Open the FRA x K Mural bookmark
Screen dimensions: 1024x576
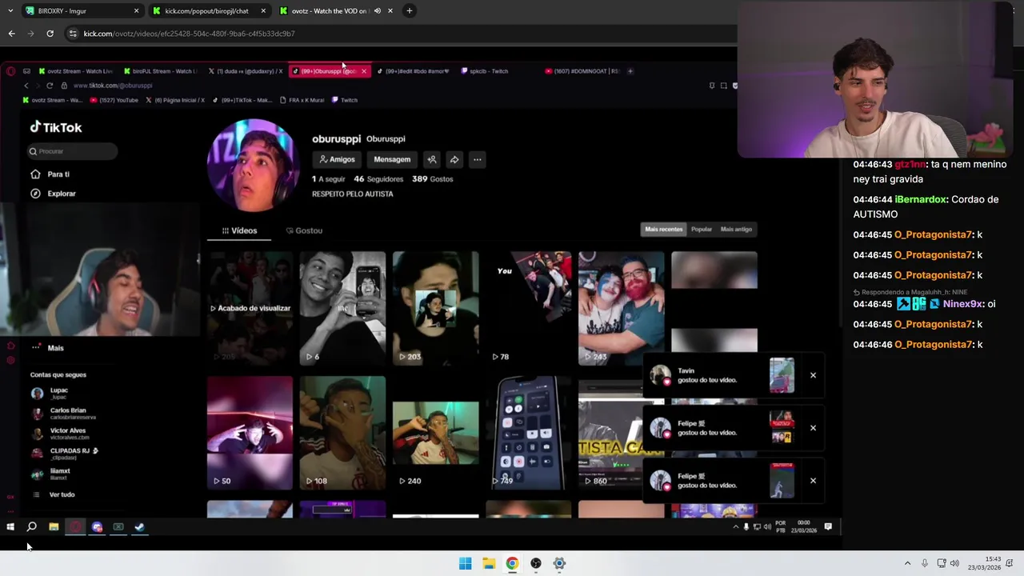tap(302, 100)
